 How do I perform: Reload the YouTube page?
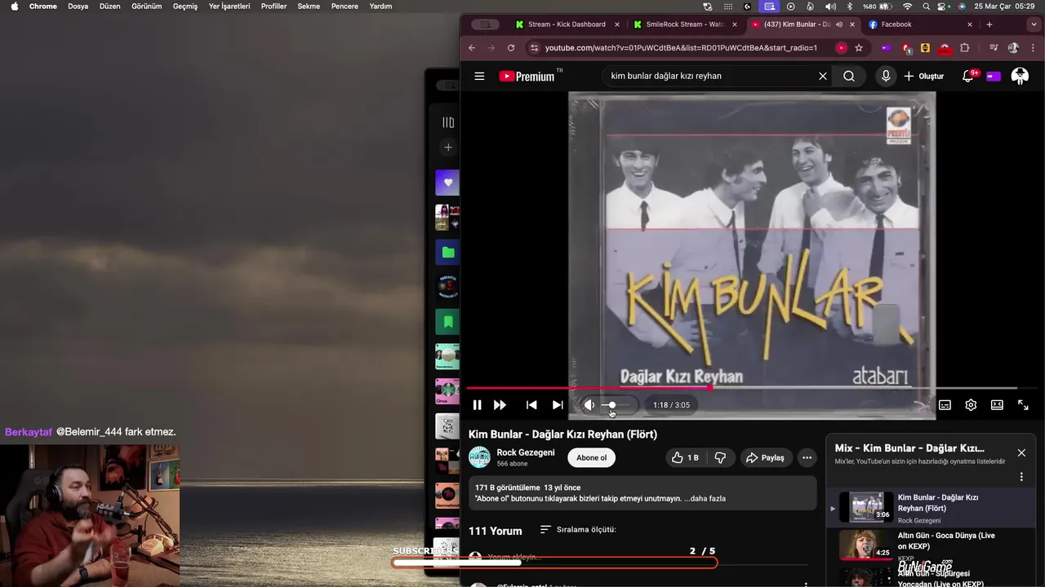[511, 48]
